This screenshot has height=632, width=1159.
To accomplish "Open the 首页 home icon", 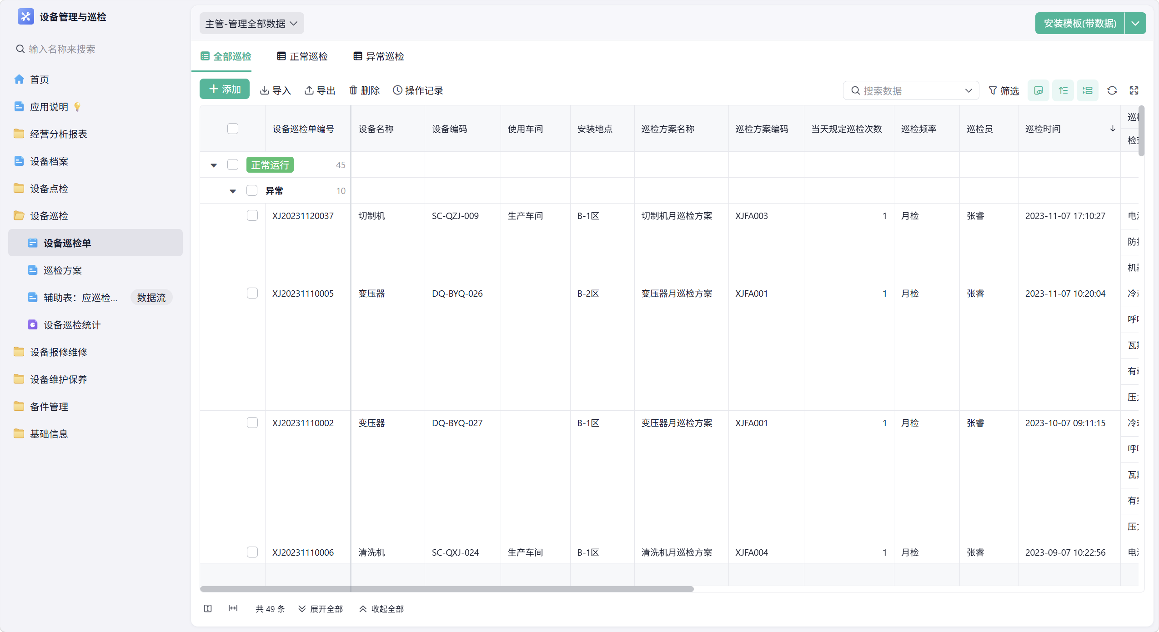I will (x=19, y=80).
